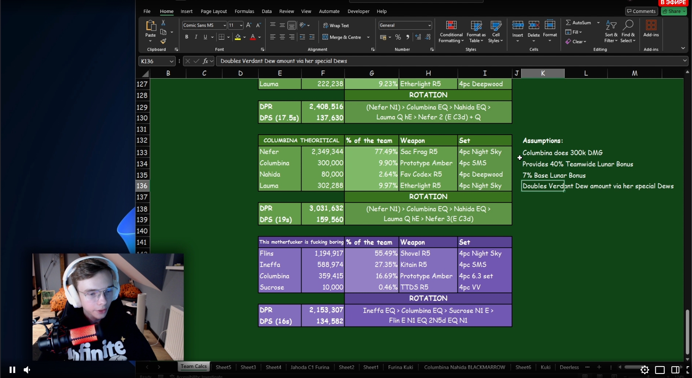This screenshot has height=378, width=692.
Task: Toggle Italic formatting
Action: click(196, 37)
